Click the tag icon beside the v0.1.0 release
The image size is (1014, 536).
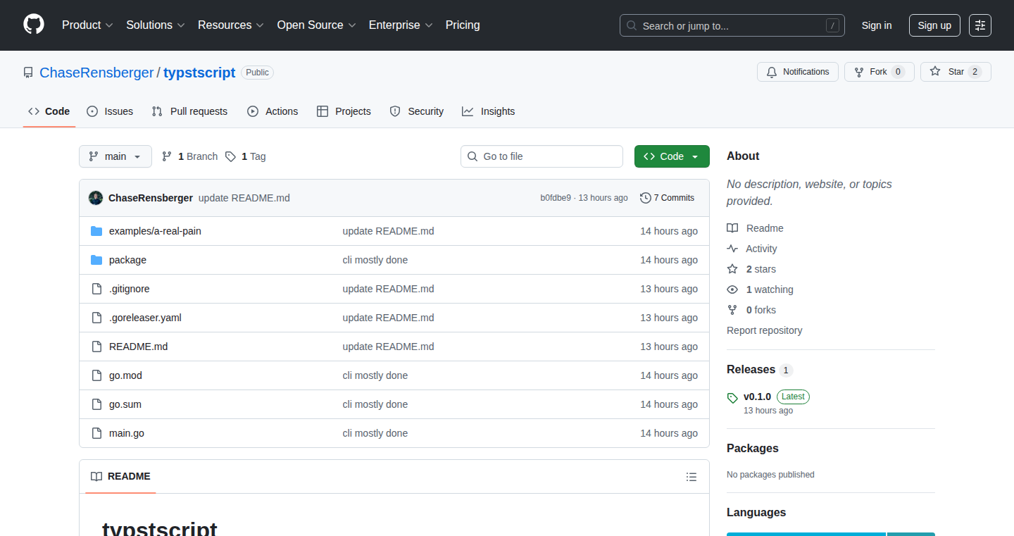pyautogui.click(x=732, y=398)
